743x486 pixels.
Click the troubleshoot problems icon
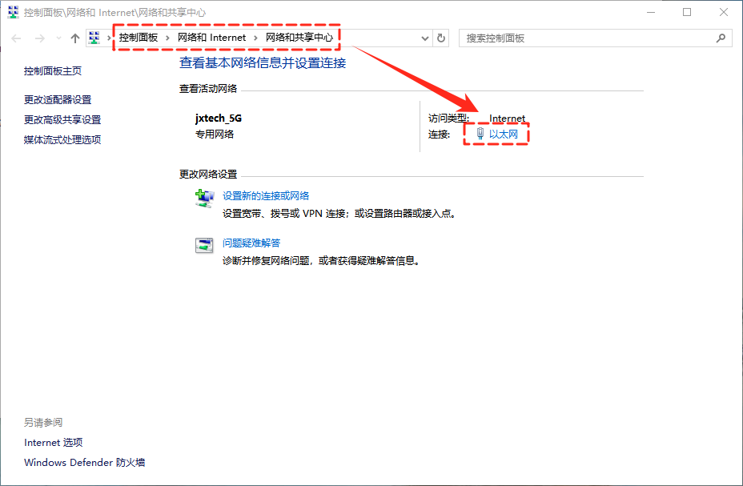[204, 246]
